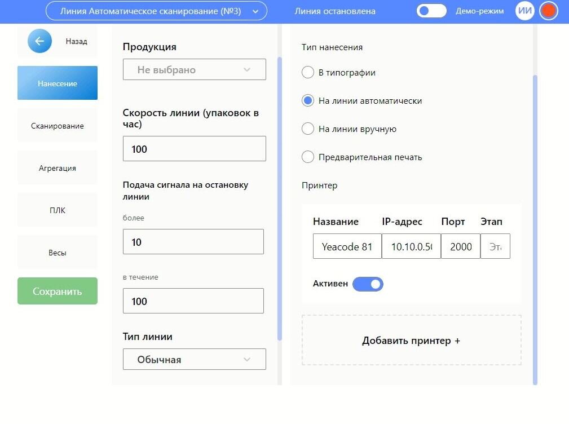
Task: Click the более value field
Action: click(x=193, y=241)
